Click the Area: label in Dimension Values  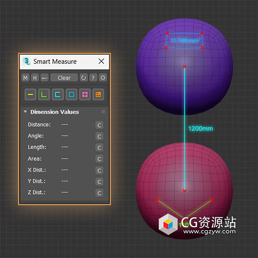(x=35, y=159)
